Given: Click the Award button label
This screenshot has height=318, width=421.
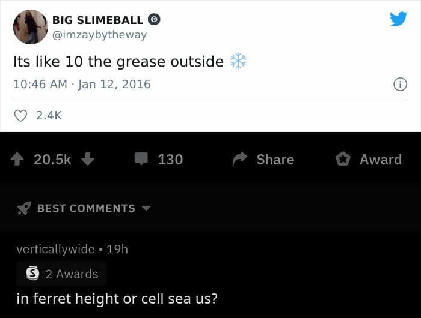Looking at the screenshot, I should [x=381, y=160].
